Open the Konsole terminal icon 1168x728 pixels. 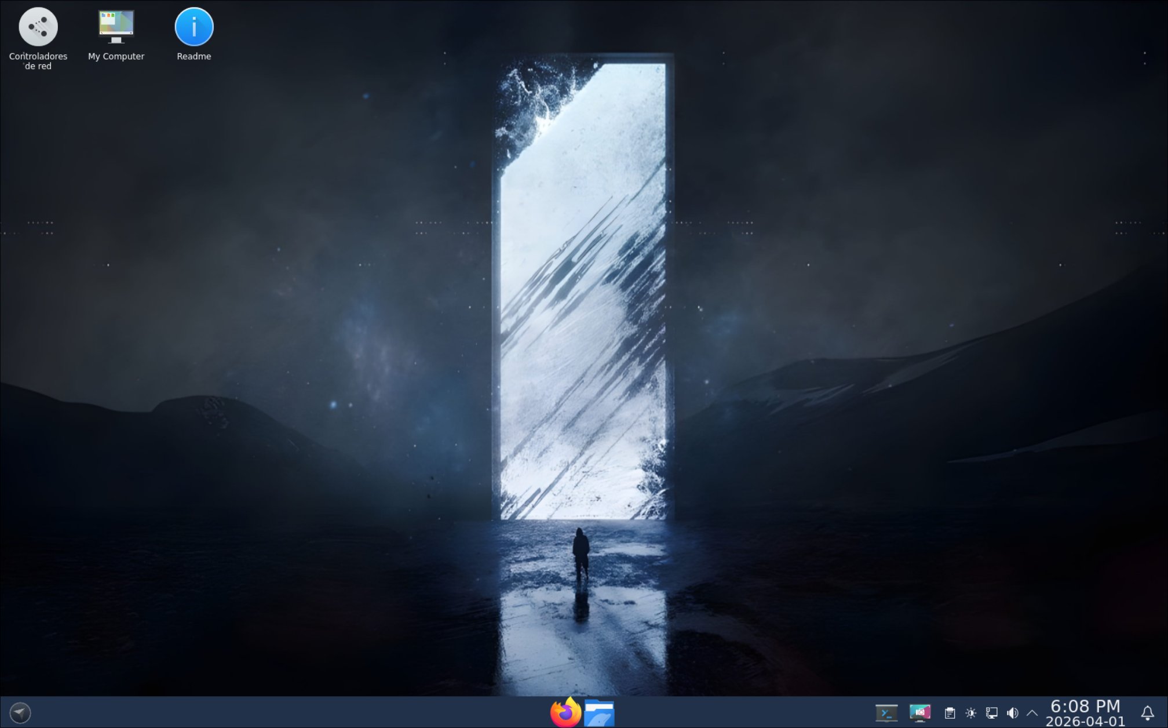point(886,712)
